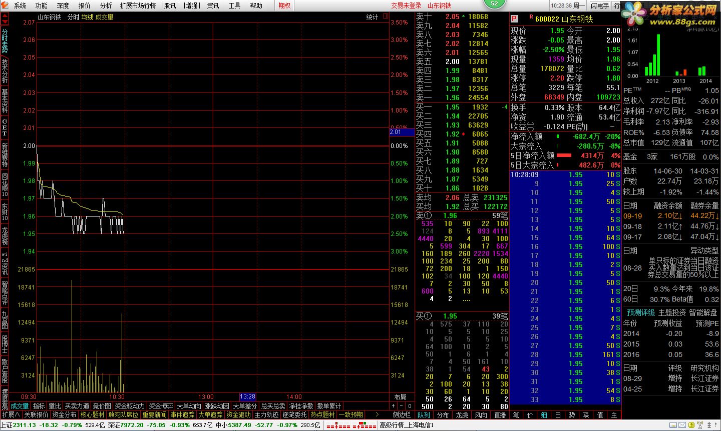Screen dimensions: 721x431
Task: Toggle the 日 daily view button
Action: coord(558,415)
